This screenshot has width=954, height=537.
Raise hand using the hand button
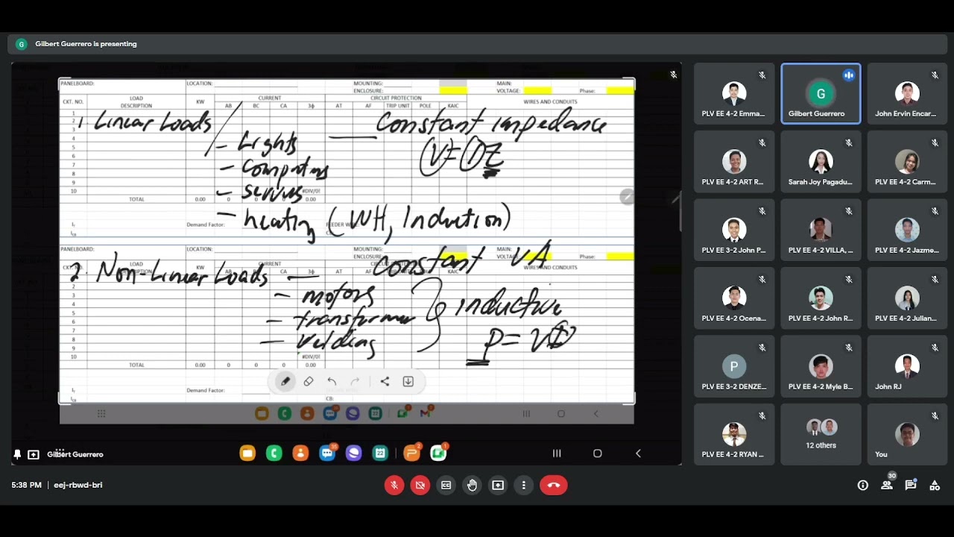click(x=472, y=485)
